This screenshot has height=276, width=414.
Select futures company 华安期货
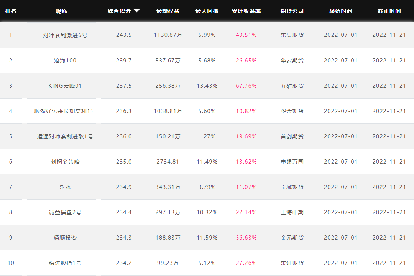[x=292, y=61]
